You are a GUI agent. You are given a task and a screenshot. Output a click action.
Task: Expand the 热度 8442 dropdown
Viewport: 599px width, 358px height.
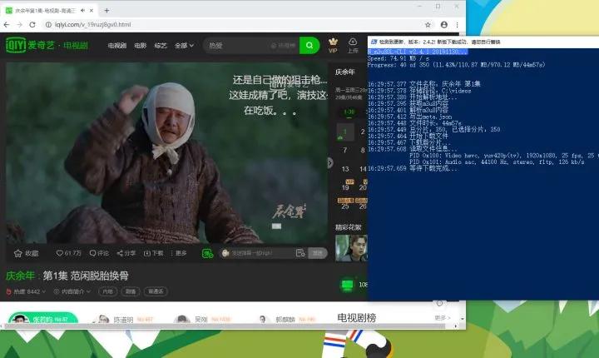tap(26, 291)
